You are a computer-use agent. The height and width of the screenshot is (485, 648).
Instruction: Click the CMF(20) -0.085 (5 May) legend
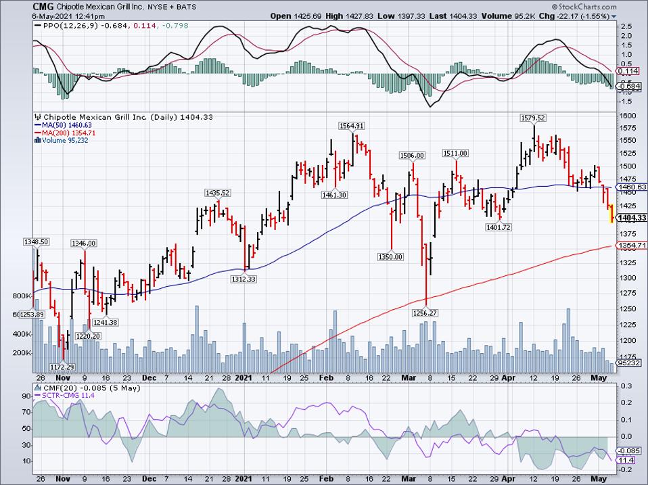click(92, 388)
